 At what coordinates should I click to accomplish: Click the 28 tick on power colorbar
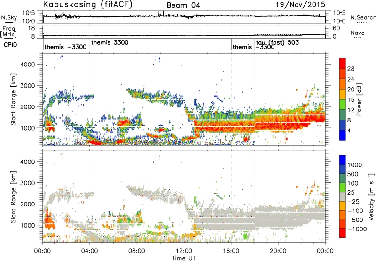[x=351, y=69]
